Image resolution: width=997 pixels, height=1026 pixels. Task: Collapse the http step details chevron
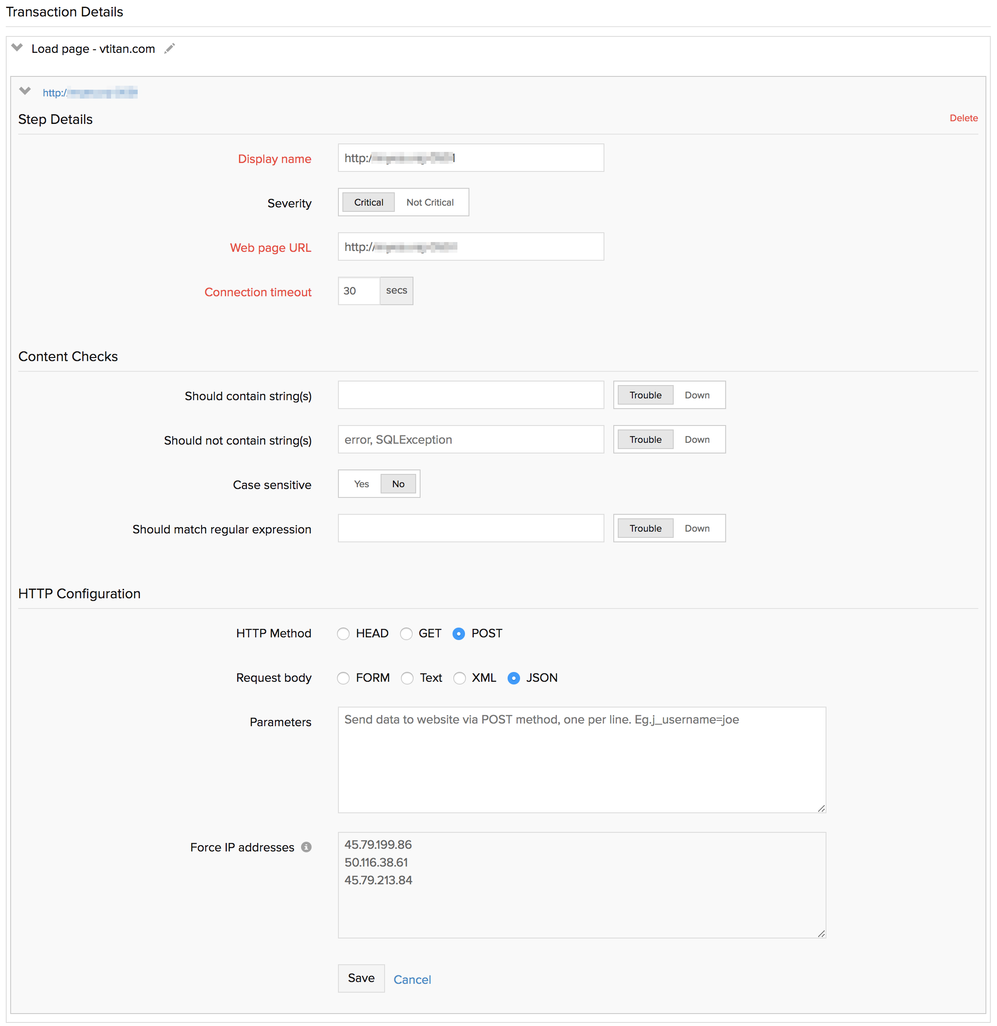coord(24,91)
